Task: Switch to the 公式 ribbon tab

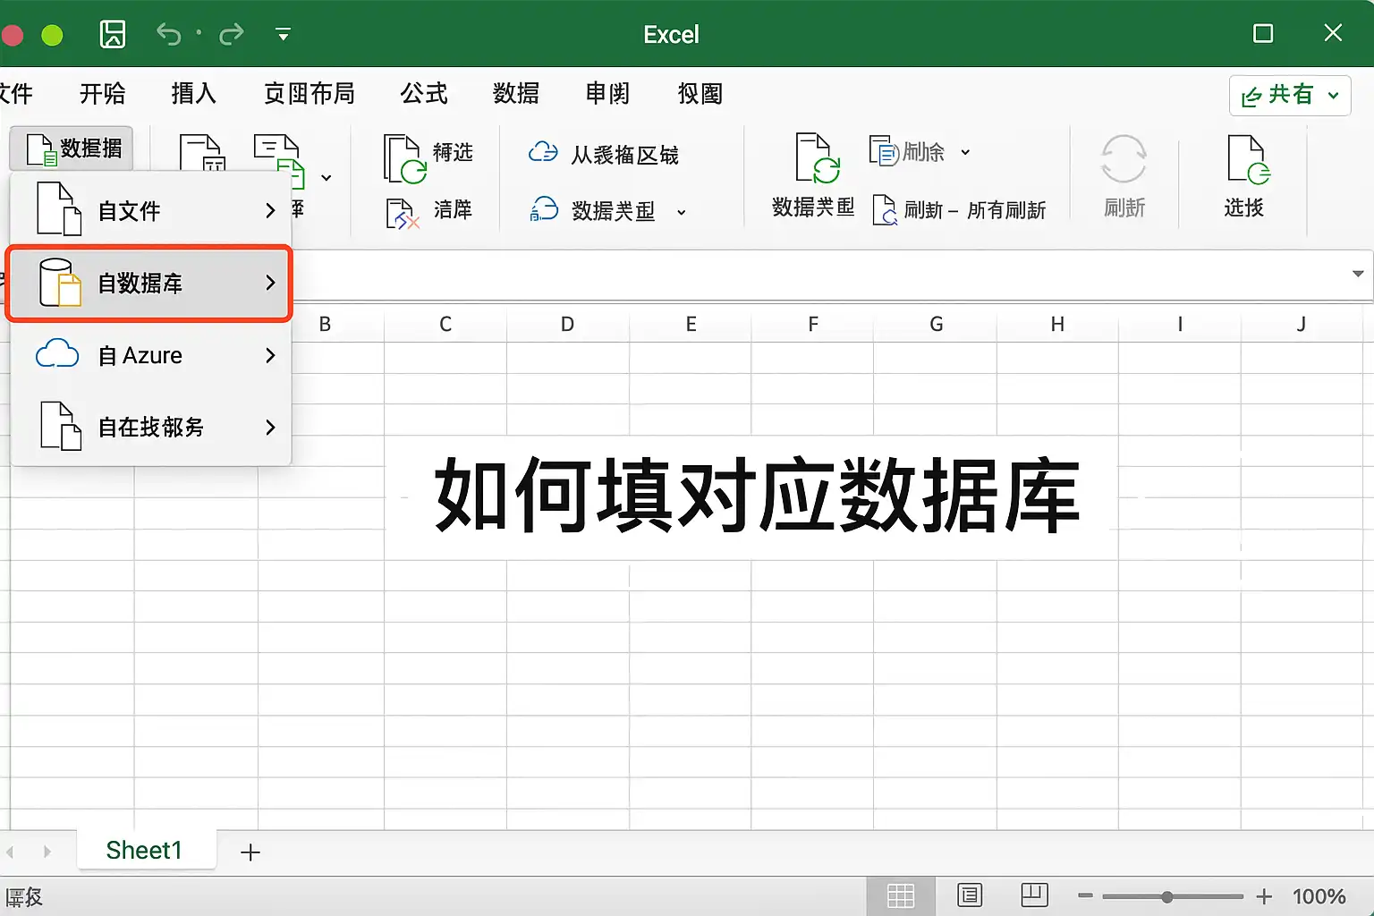Action: pos(424,93)
